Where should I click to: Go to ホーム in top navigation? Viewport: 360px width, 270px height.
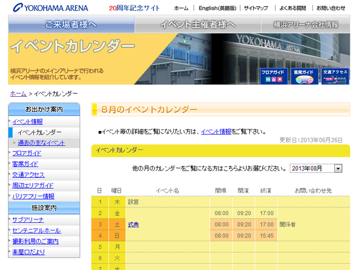pos(181,8)
